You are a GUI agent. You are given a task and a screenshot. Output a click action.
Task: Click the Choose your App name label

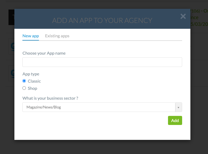pos(44,53)
